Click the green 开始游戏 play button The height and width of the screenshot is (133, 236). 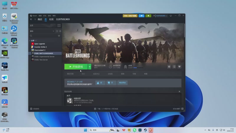click(x=76, y=67)
